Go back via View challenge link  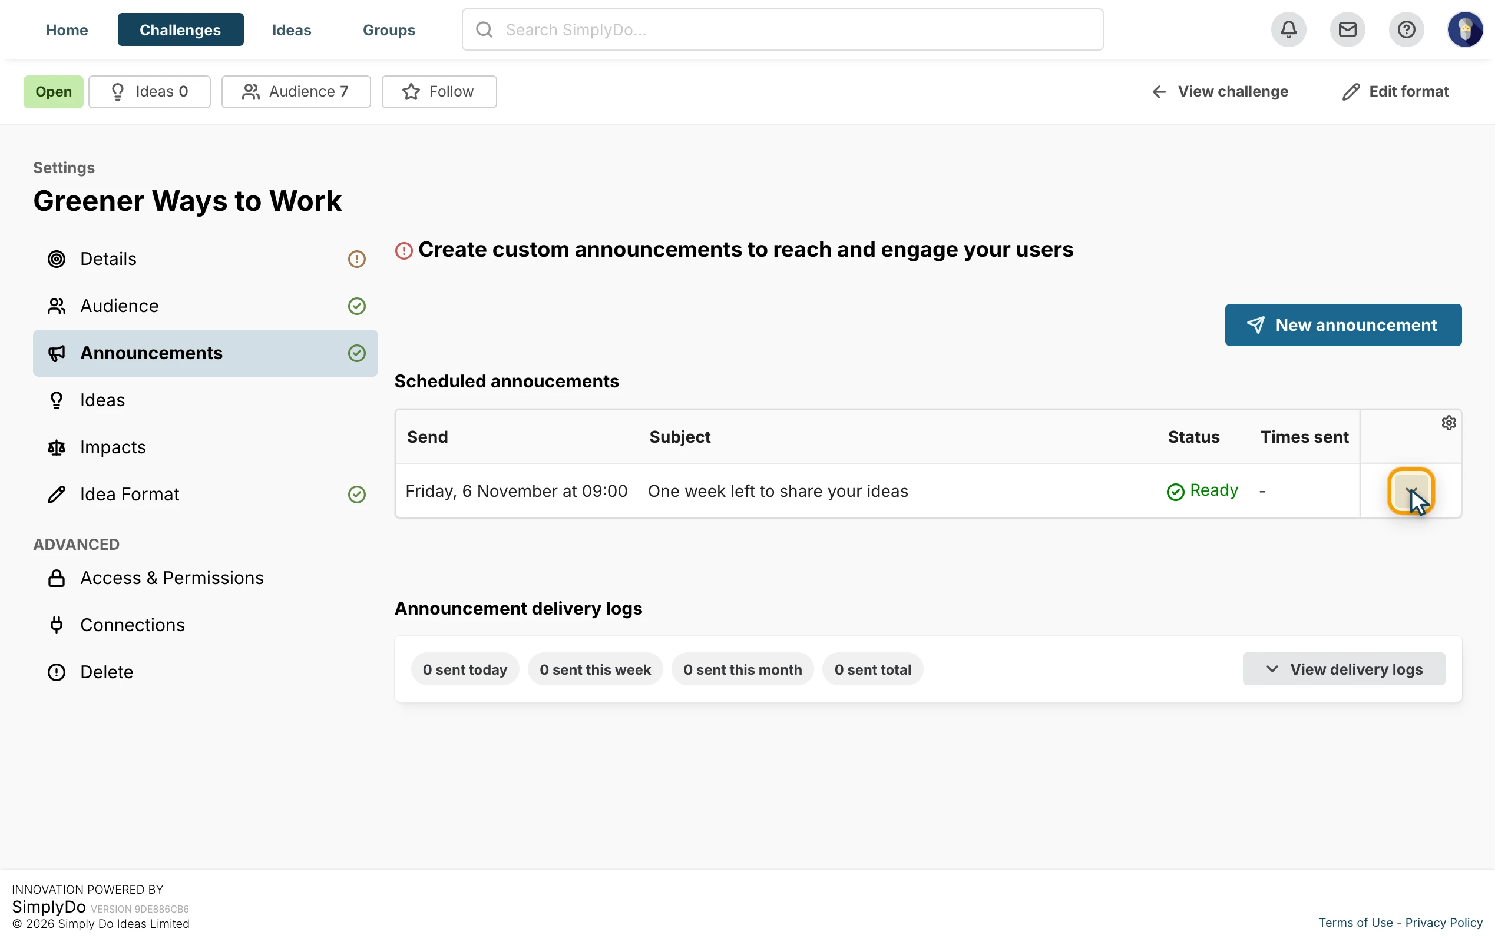(x=1219, y=92)
